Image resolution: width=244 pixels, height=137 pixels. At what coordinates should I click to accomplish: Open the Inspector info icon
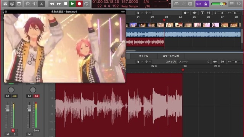[x=12, y=4]
